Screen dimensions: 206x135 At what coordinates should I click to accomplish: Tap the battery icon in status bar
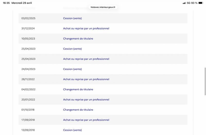201,3
